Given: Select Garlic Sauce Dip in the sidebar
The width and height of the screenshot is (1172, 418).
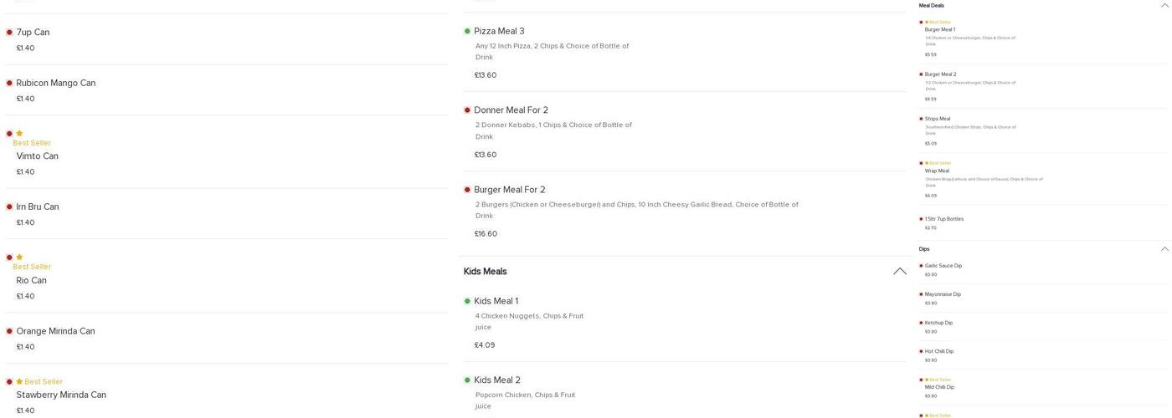Looking at the screenshot, I should 943,266.
